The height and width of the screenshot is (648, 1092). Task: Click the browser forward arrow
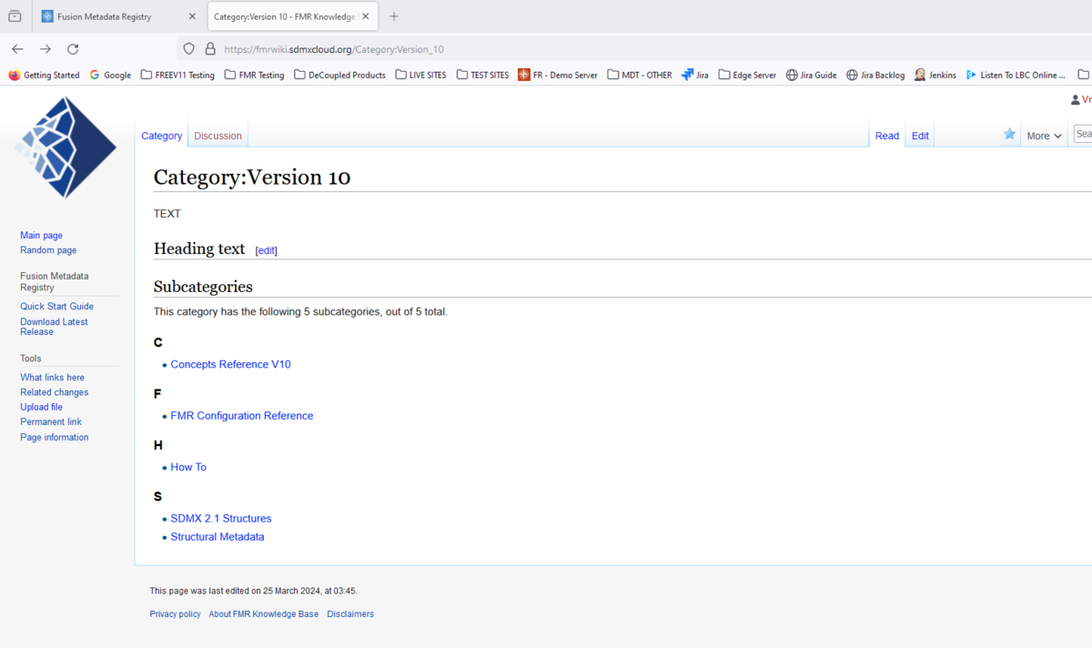45,49
